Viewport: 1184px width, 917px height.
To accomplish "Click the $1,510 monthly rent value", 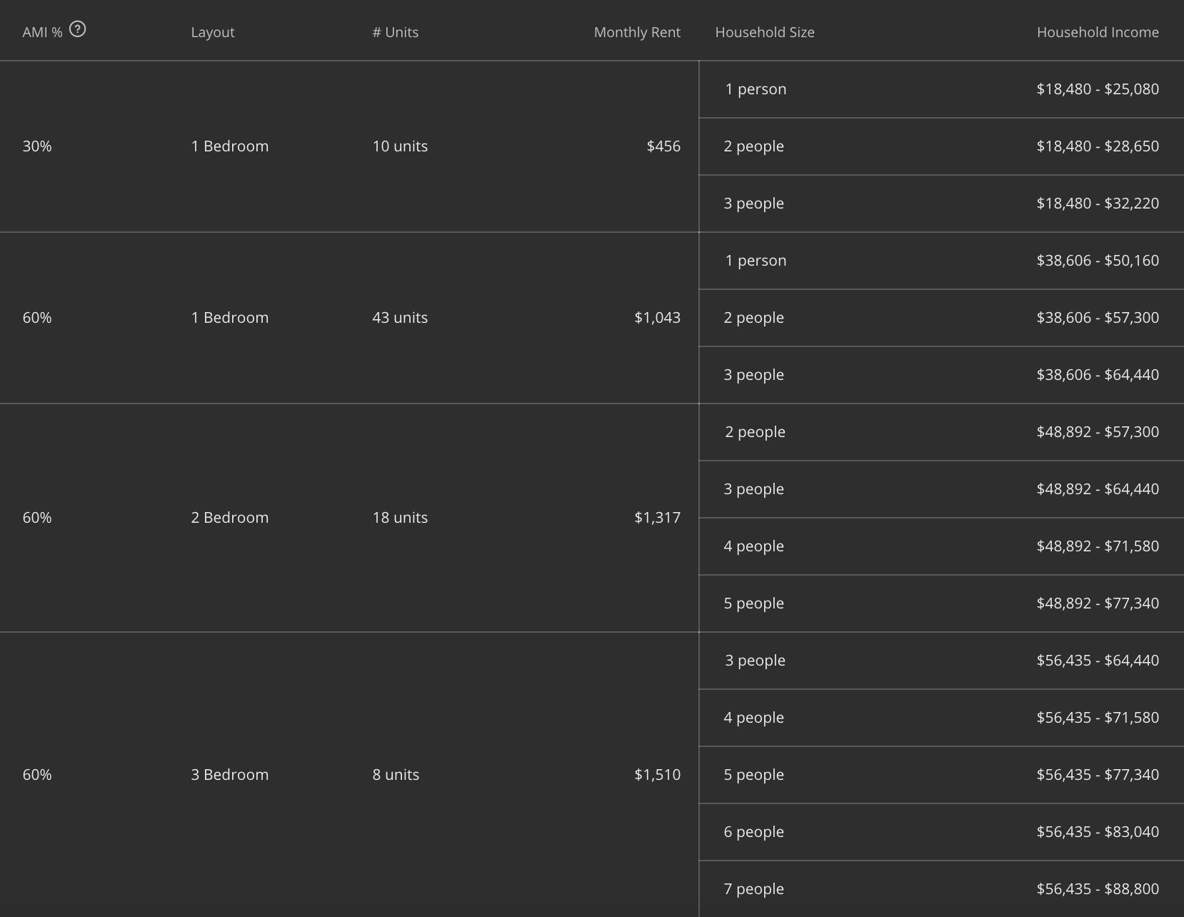I will (657, 775).
